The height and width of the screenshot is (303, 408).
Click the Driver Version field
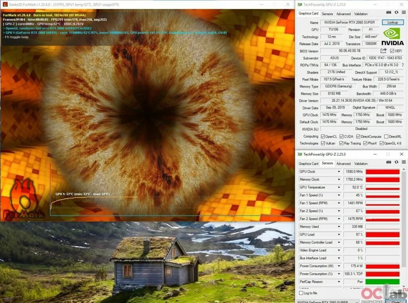click(361, 101)
